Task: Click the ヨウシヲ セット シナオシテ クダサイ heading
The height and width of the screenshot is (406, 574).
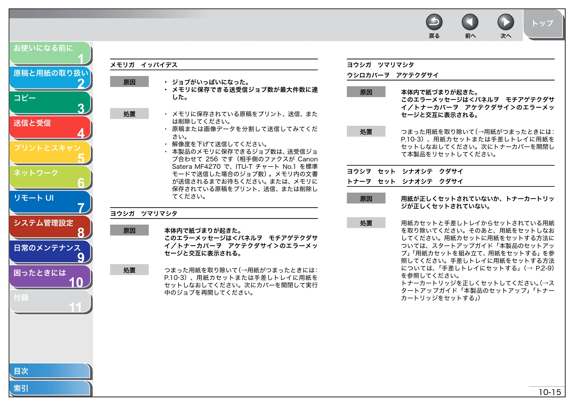Action: click(x=405, y=171)
